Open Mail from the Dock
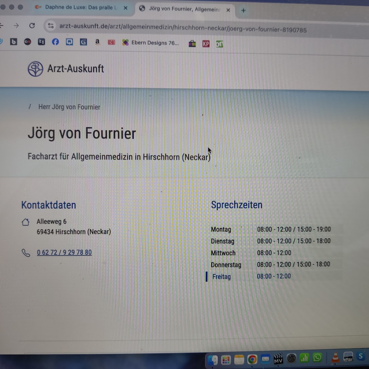Image resolution: width=369 pixels, height=369 pixels. click(x=265, y=359)
